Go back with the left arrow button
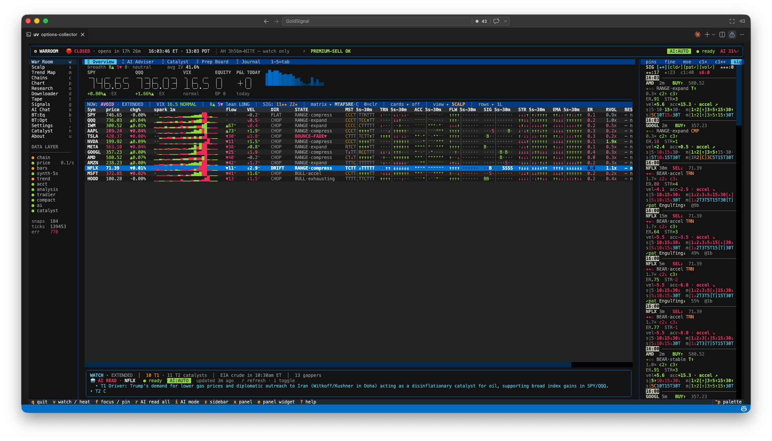Viewport: 772px width, 441px height. pos(266,21)
